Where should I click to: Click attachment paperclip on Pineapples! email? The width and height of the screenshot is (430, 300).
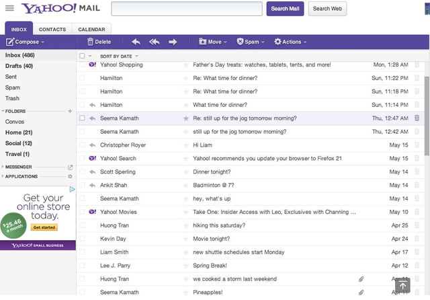tap(361, 293)
